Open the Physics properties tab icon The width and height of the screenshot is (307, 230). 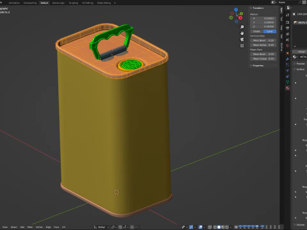[288, 70]
